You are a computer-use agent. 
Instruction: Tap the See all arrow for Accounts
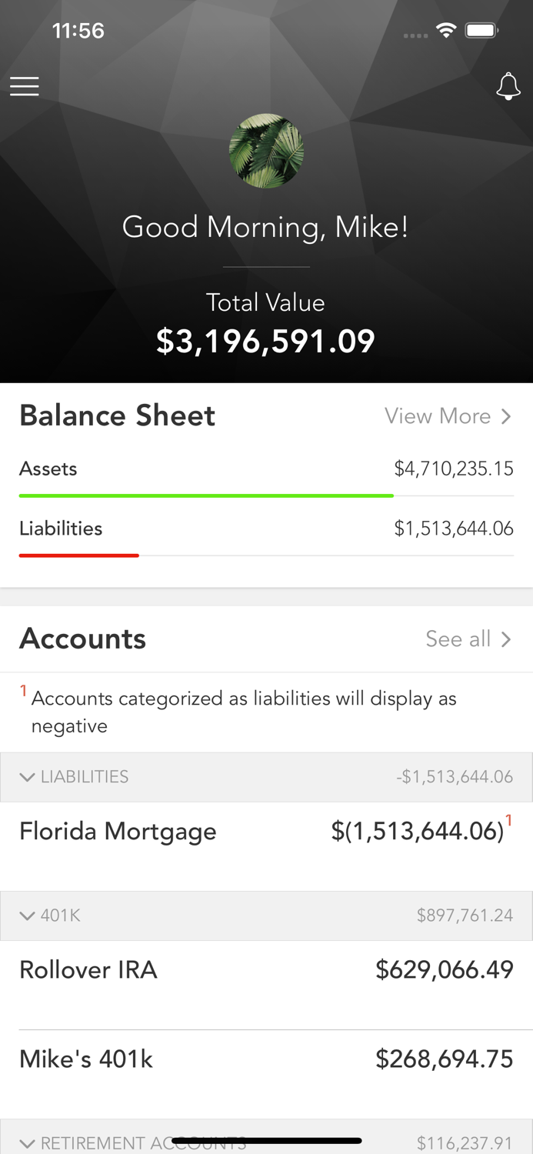(x=506, y=639)
